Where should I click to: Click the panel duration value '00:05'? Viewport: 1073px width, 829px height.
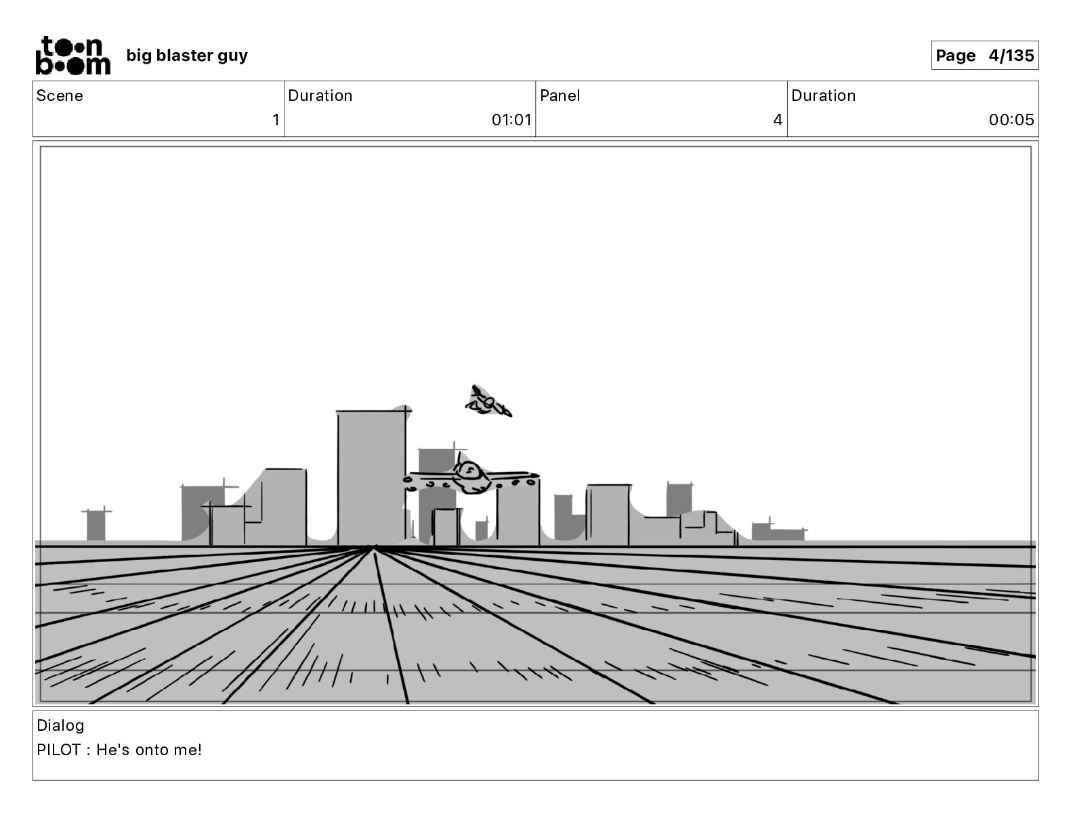tap(1011, 120)
